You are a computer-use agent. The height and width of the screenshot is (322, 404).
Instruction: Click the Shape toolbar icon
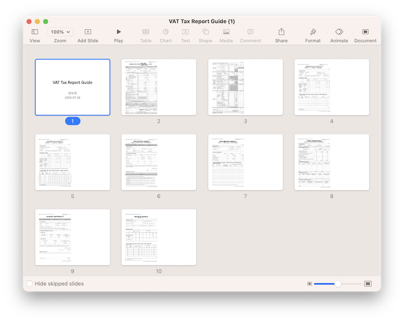pos(205,32)
